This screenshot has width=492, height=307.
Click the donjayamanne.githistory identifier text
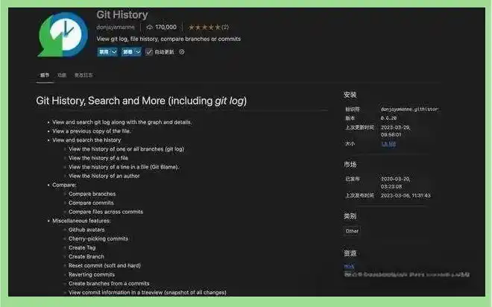pos(409,109)
